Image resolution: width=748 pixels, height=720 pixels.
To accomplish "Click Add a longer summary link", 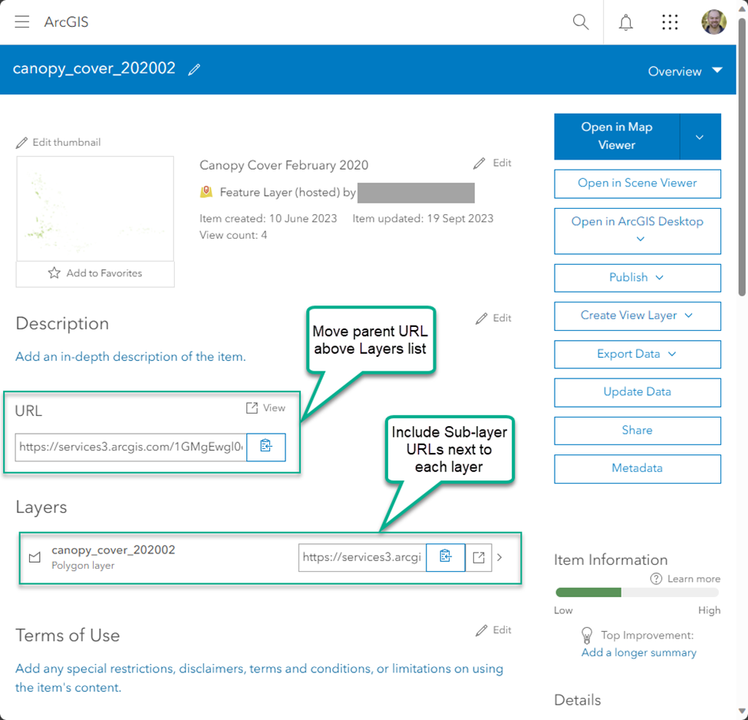I will coord(639,652).
